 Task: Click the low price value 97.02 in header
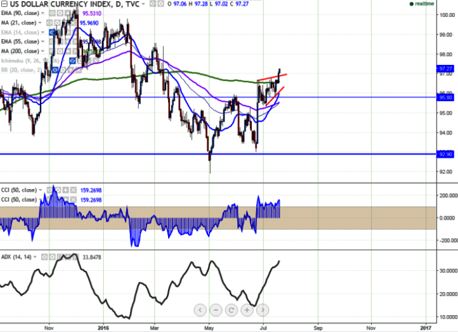click(x=221, y=4)
